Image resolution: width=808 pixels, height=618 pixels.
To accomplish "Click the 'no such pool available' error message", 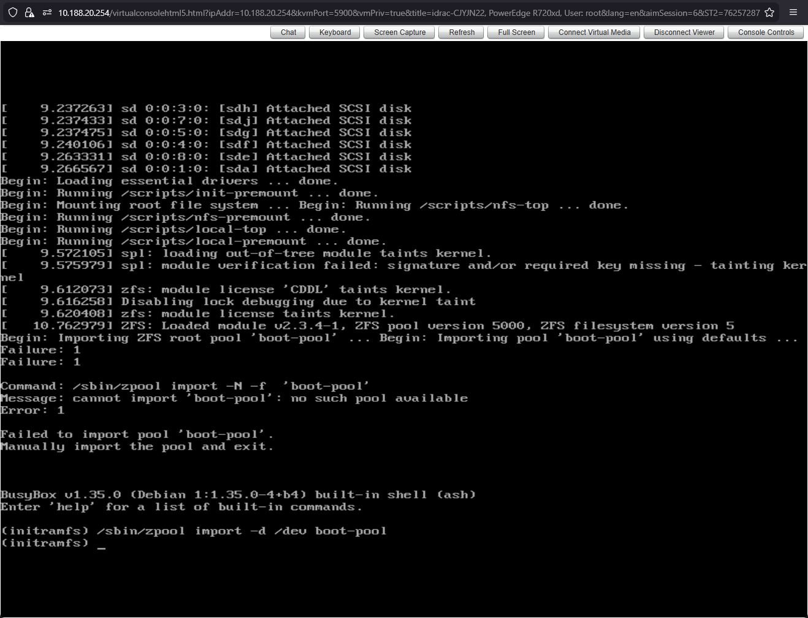I will click(x=379, y=399).
